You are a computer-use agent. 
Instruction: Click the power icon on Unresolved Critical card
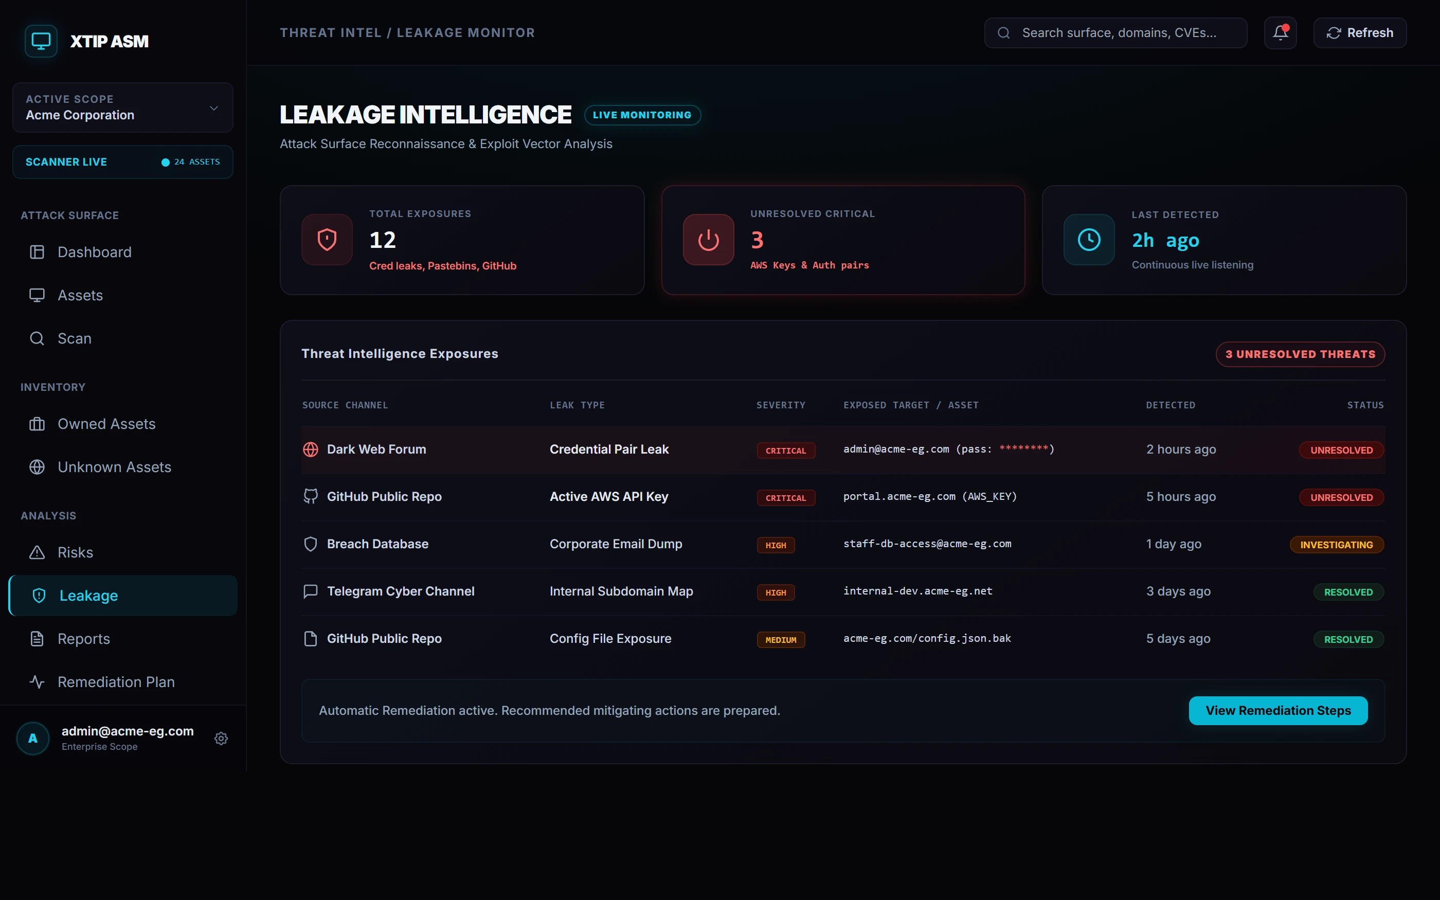pyautogui.click(x=708, y=239)
